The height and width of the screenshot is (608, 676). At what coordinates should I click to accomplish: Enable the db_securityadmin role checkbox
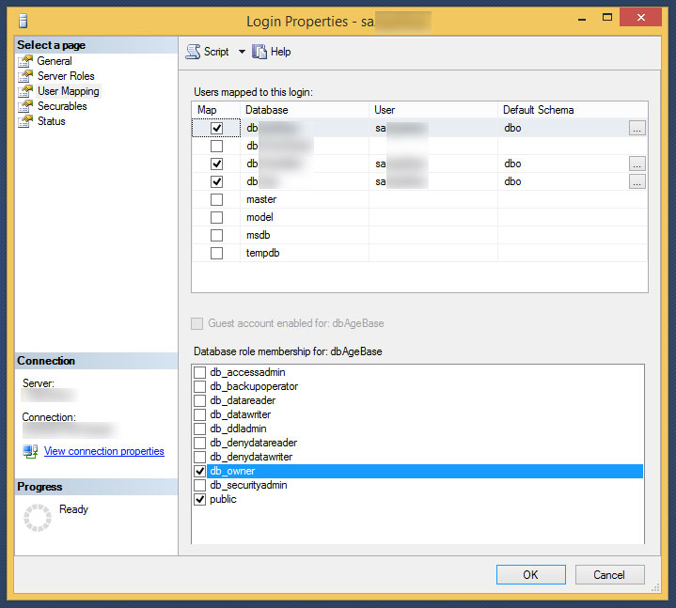[199, 485]
